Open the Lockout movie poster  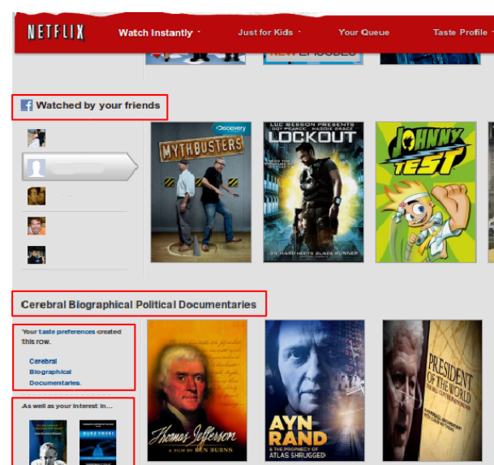tap(313, 192)
